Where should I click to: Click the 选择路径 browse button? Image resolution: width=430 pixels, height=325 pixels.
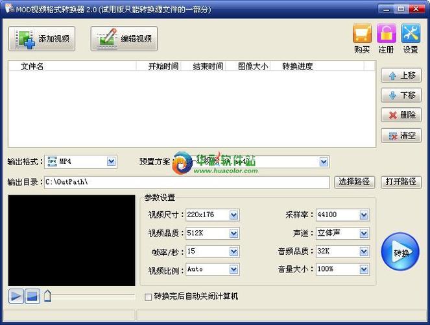354,182
